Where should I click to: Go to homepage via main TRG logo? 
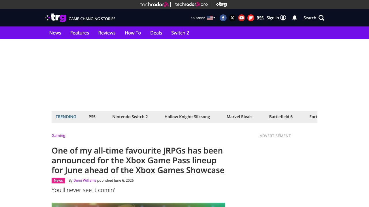56,18
